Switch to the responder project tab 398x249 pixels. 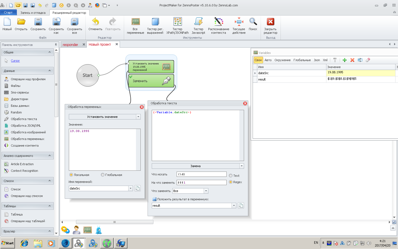click(70, 45)
